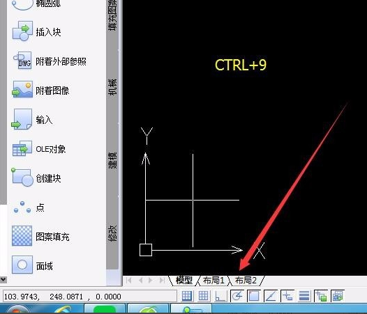This screenshot has height=314, width=367.
Task: Toggle Dynamic Input in status bar
Action: [287, 296]
